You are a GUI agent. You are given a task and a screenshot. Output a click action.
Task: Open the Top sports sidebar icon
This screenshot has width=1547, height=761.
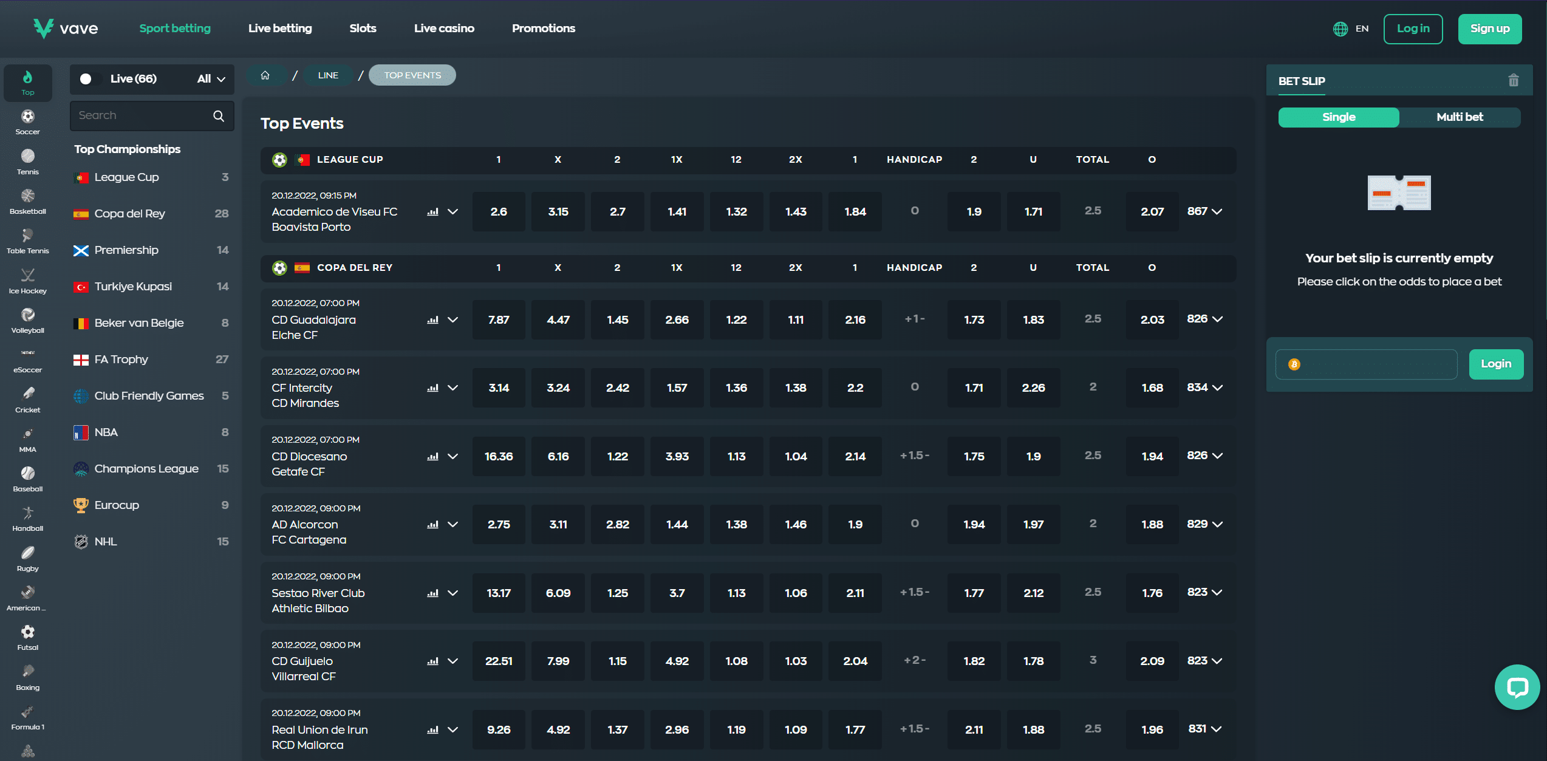click(x=27, y=83)
